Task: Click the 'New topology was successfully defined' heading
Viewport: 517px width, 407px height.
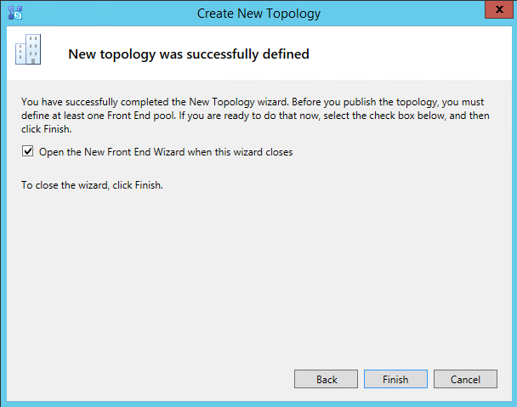Action: click(x=189, y=54)
